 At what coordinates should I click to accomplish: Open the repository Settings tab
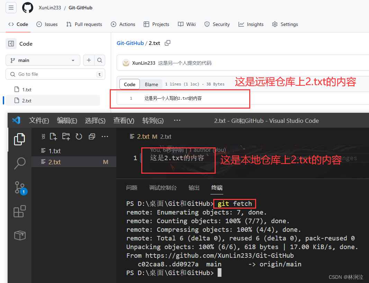(285, 24)
